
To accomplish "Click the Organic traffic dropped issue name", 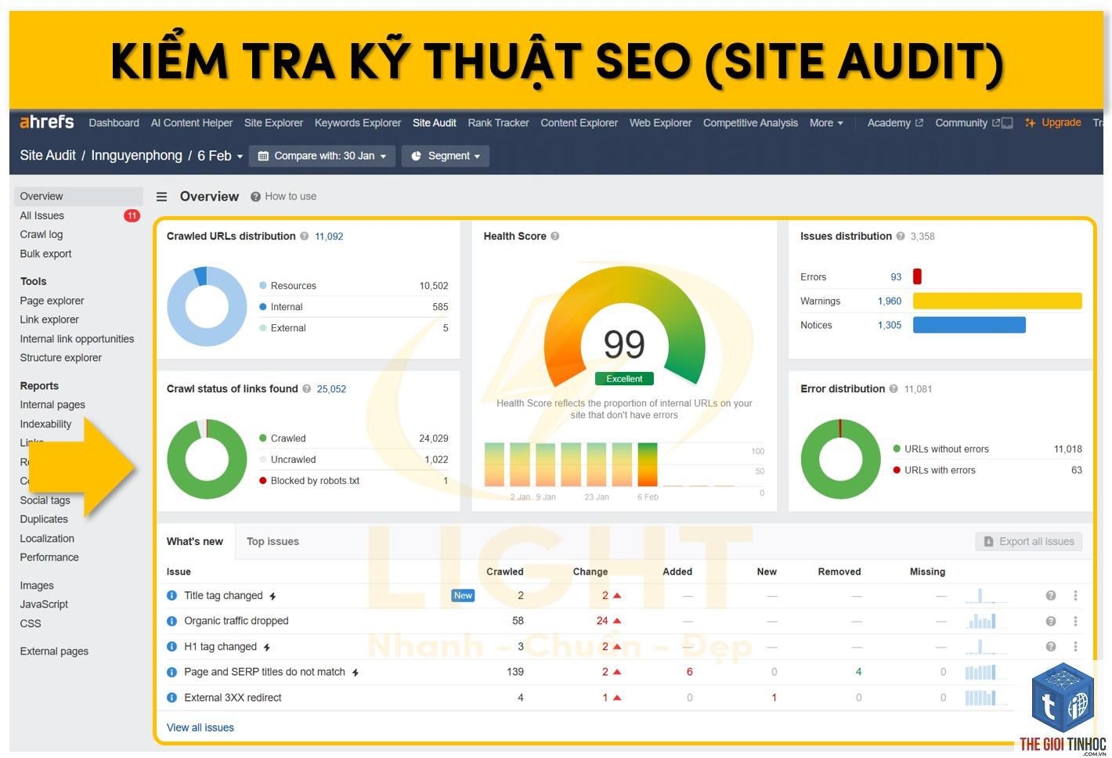I will (x=236, y=621).
